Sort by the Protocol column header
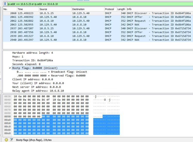The height and width of the screenshot is (142, 193). 109,9
